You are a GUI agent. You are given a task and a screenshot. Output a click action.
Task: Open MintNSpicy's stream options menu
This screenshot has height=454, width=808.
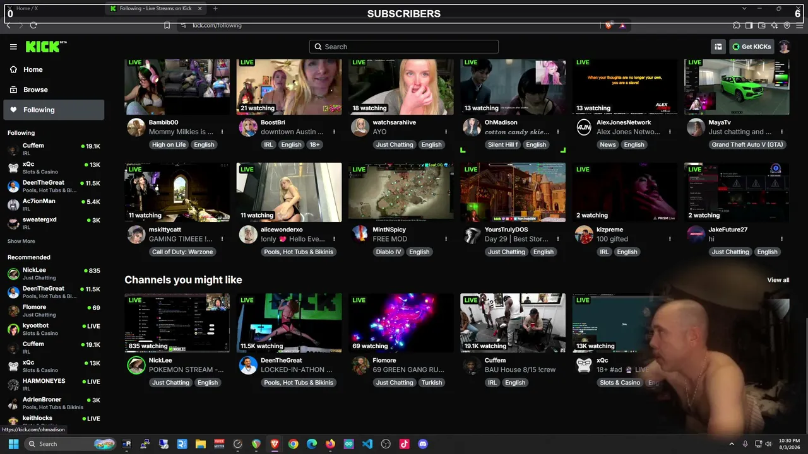446,239
